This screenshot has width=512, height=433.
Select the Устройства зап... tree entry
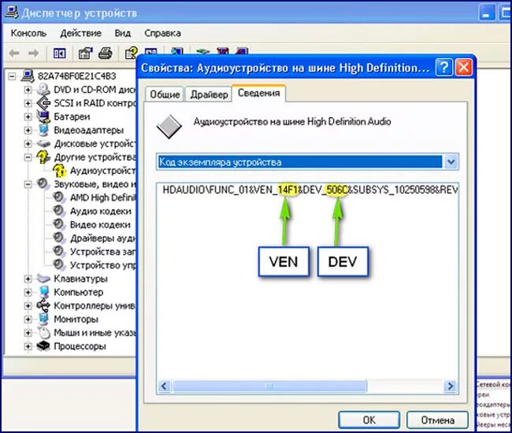[x=103, y=252]
